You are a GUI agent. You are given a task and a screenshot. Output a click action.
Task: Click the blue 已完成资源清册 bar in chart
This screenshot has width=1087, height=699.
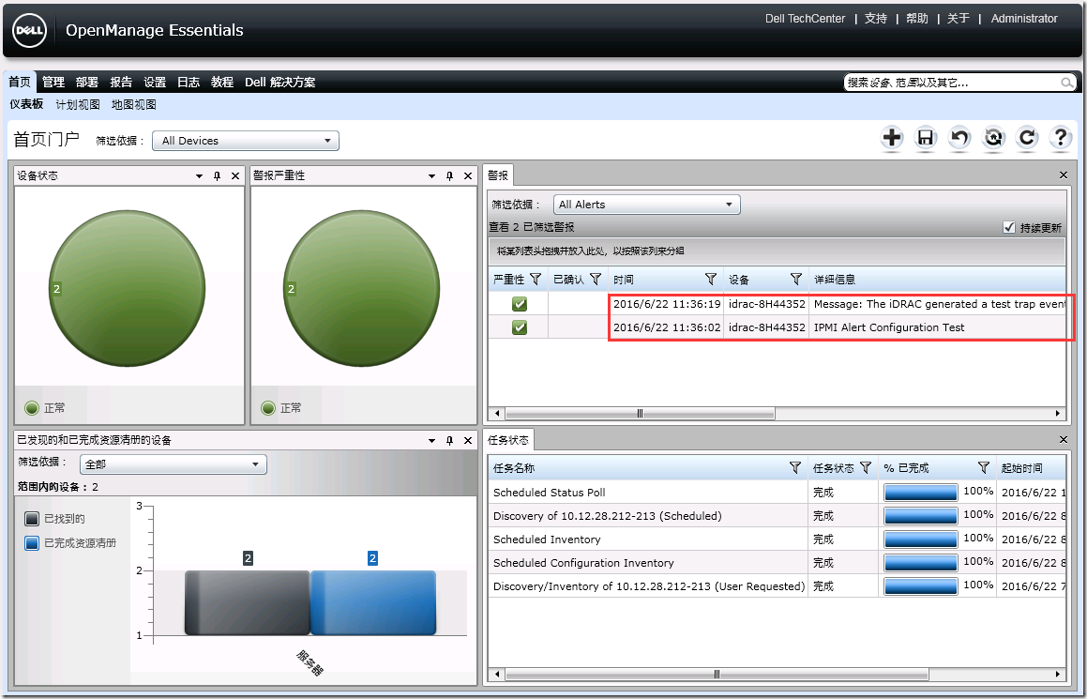pos(373,602)
